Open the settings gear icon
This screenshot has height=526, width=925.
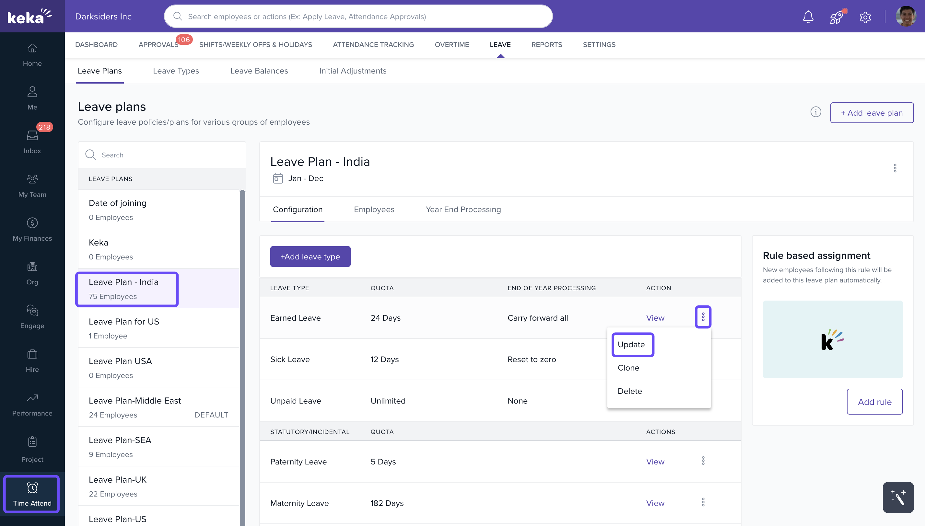[x=865, y=17]
